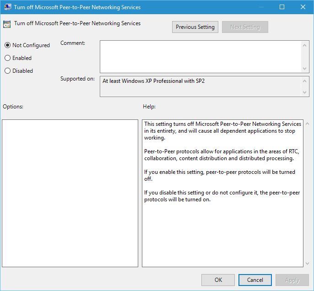Click the Supported on scroll up arrow

[304, 81]
